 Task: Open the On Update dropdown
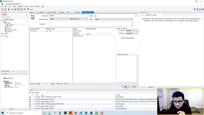(x=132, y=31)
